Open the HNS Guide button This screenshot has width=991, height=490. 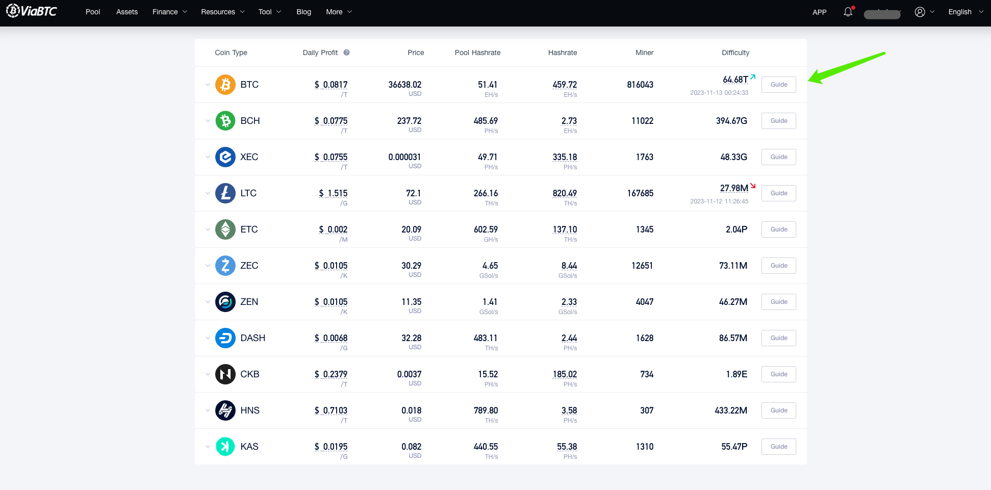[x=779, y=410]
